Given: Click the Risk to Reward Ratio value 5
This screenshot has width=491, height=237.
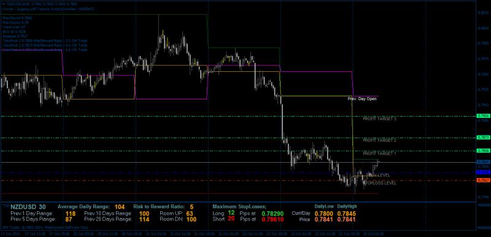Looking at the screenshot, I should [191, 207].
